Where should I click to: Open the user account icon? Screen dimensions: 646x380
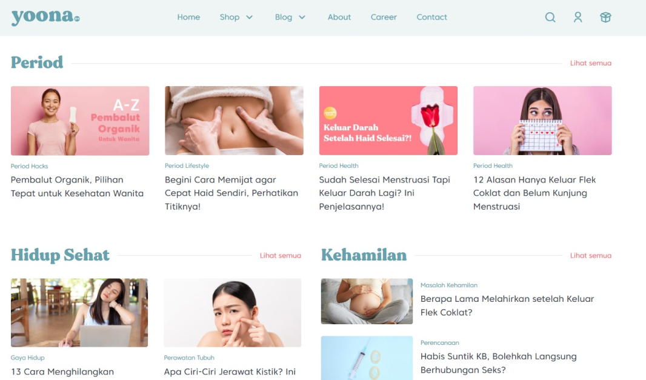[x=578, y=18]
